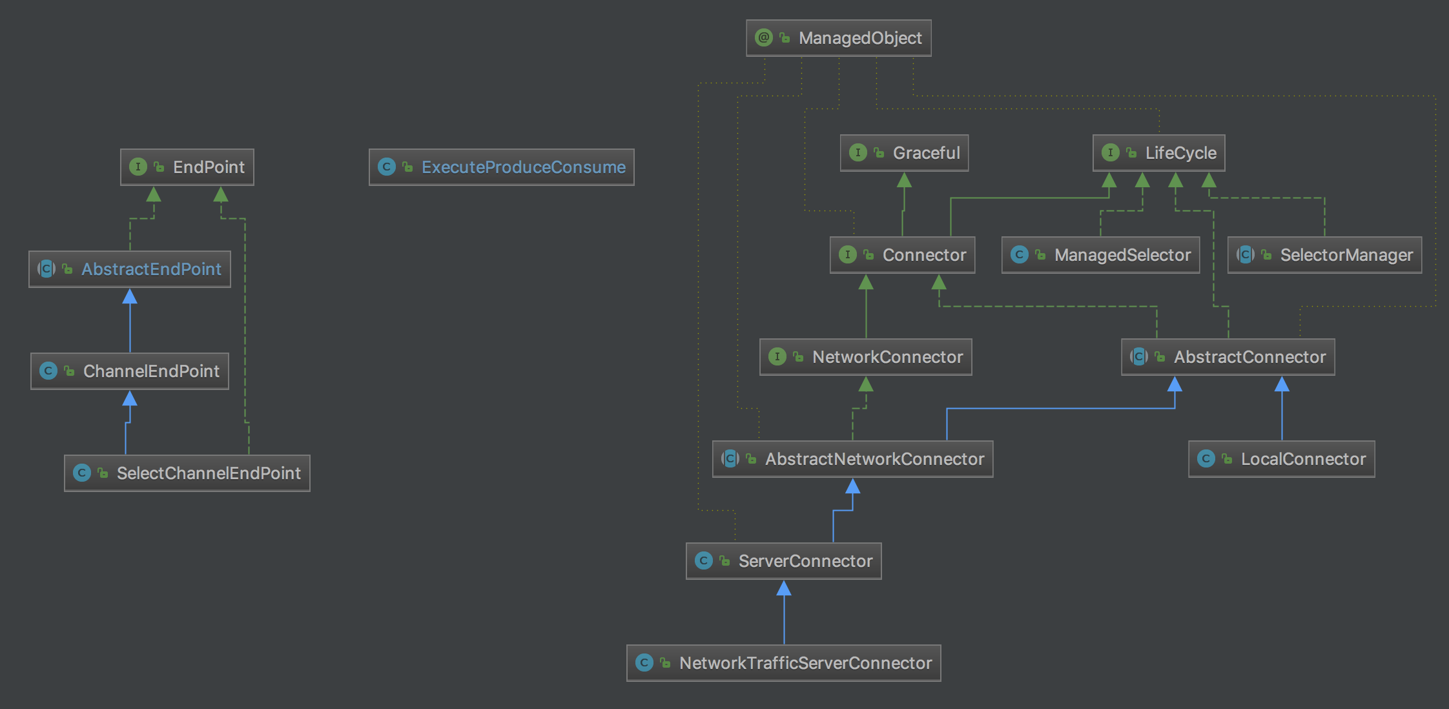Screen dimensions: 1449x709
Task: Click the interface icon on Graceful node
Action: click(x=858, y=152)
